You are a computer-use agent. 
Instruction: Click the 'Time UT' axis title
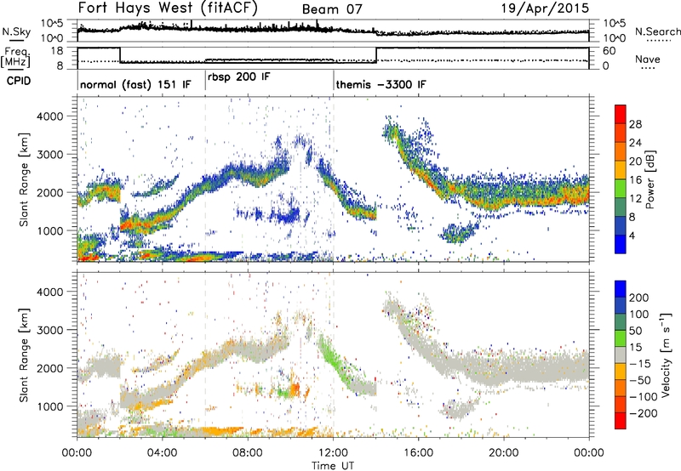[333, 466]
